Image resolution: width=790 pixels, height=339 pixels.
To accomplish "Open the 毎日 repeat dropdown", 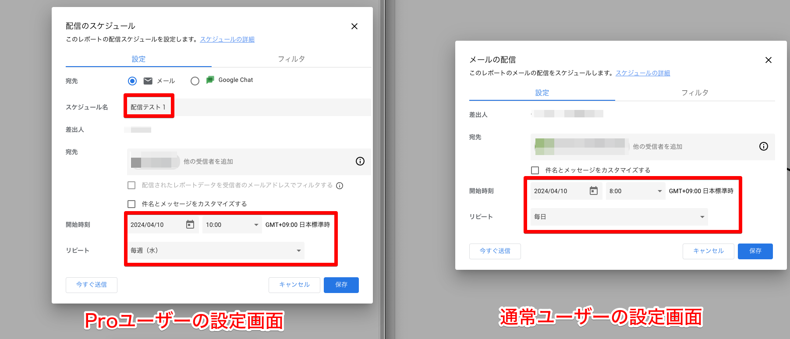I will tap(619, 217).
